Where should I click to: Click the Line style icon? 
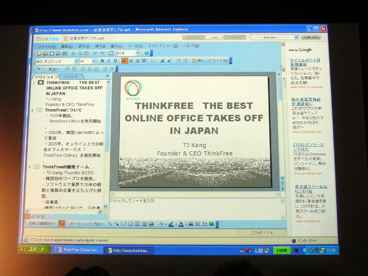191,224
